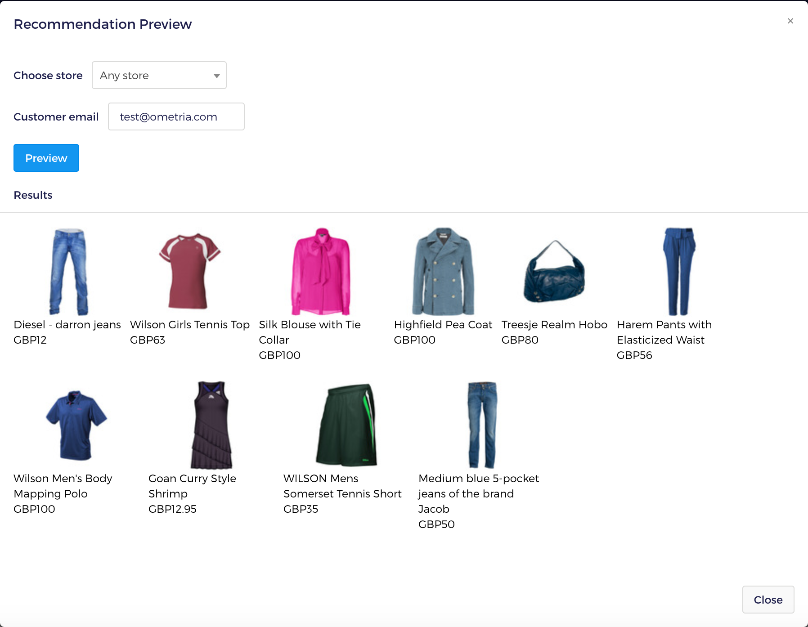Click the GBP63 price text

coord(148,340)
